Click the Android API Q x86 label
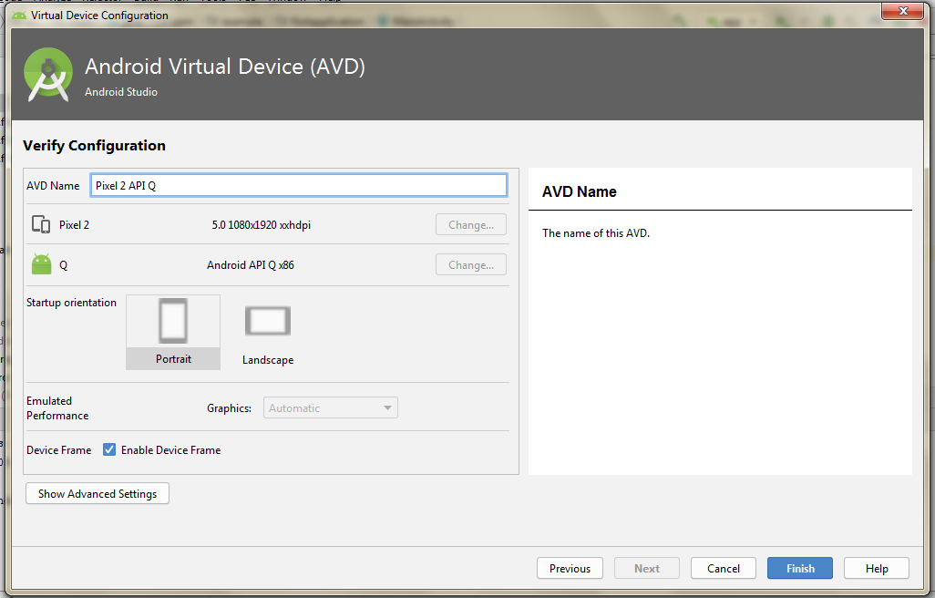 251,265
